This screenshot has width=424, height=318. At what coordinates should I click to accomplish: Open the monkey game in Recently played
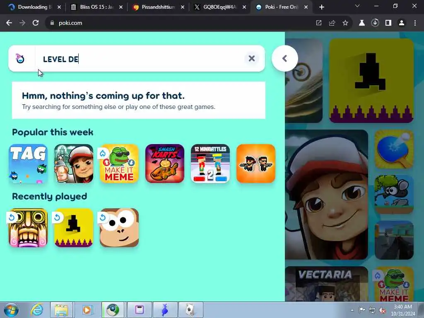click(x=119, y=228)
